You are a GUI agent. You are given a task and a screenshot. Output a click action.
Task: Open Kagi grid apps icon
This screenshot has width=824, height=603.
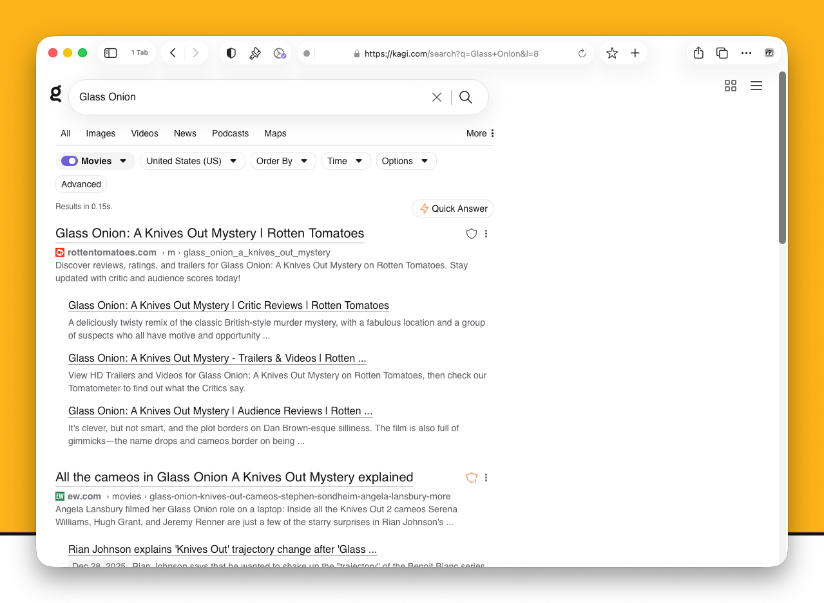(731, 86)
